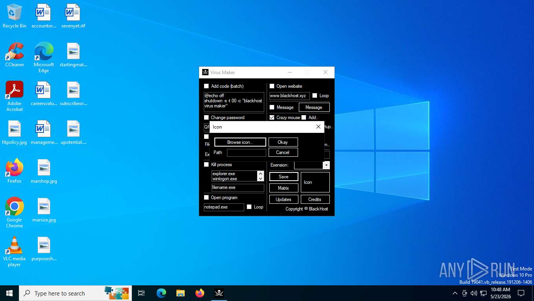
Task: Click the batch code text area
Action: 234,102
